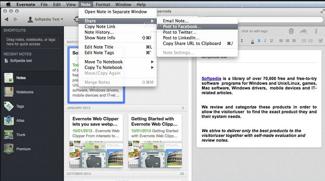The width and height of the screenshot is (325, 181).
Task: Click the share arrow icon
Action: [304, 31]
